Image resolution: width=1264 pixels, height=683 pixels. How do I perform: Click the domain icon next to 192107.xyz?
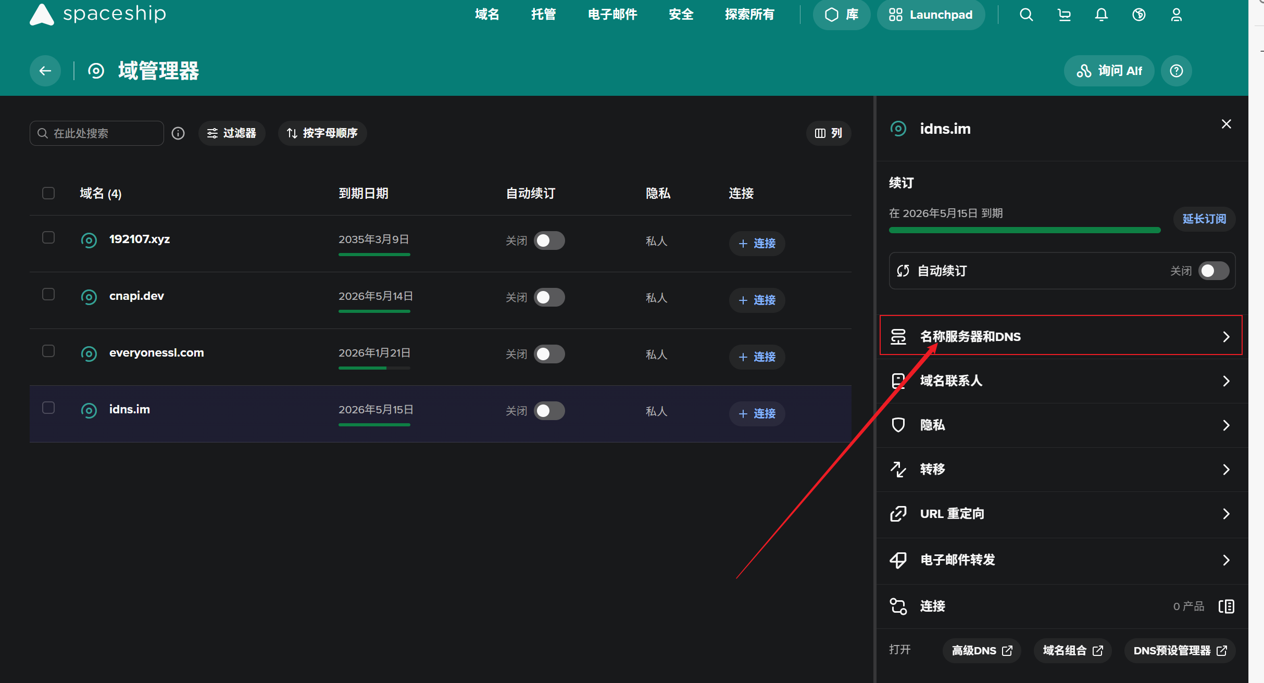[x=89, y=240]
